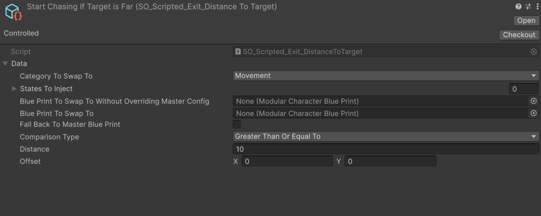Collapse the Data foldout
541x216 pixels.
pyautogui.click(x=5, y=64)
